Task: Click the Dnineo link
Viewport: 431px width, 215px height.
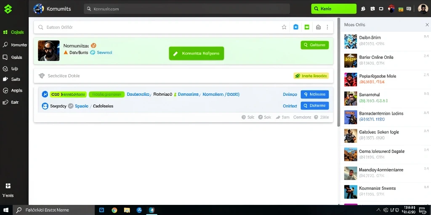Action: (x=290, y=94)
